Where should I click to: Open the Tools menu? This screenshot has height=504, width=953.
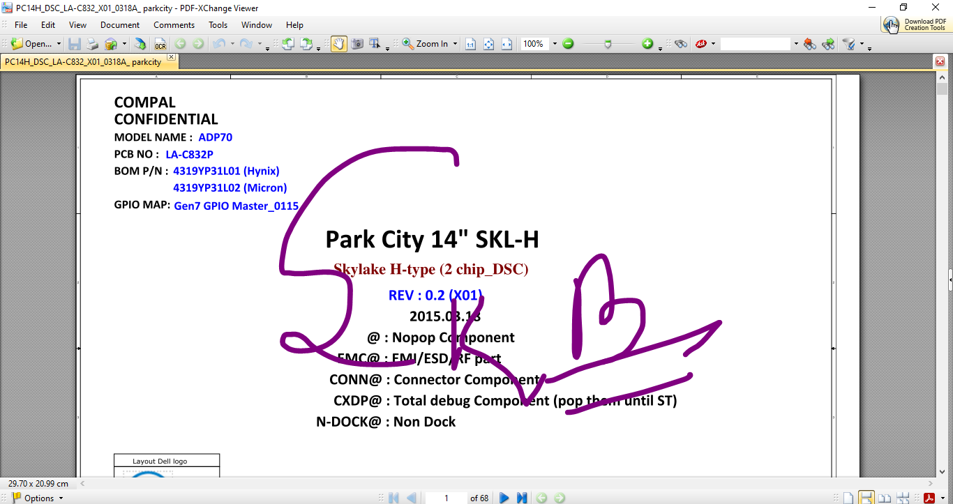(218, 25)
